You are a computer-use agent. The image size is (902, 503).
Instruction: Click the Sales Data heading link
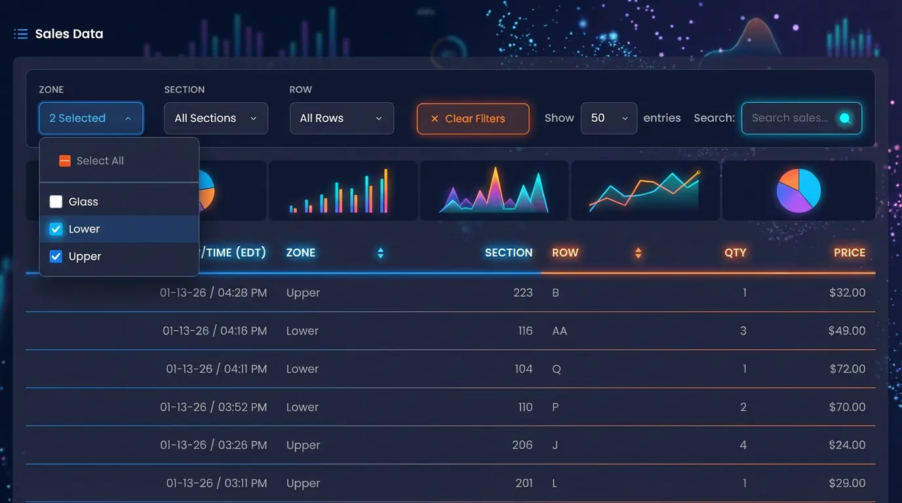pyautogui.click(x=69, y=33)
